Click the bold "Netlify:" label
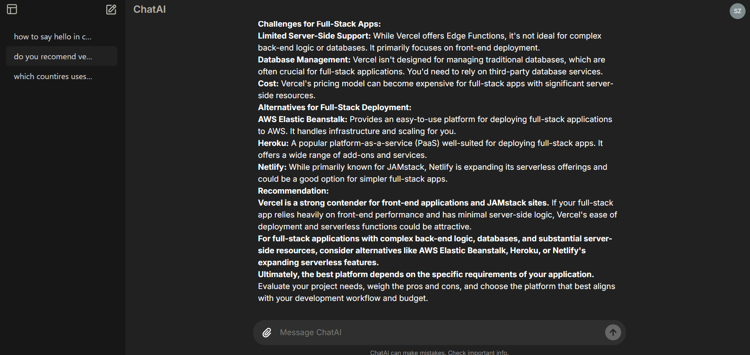The height and width of the screenshot is (355, 750). click(272, 167)
